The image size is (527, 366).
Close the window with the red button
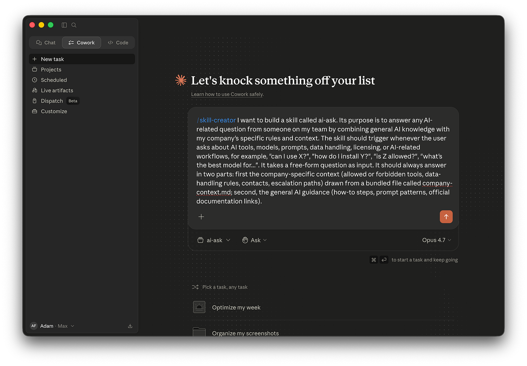pos(32,25)
